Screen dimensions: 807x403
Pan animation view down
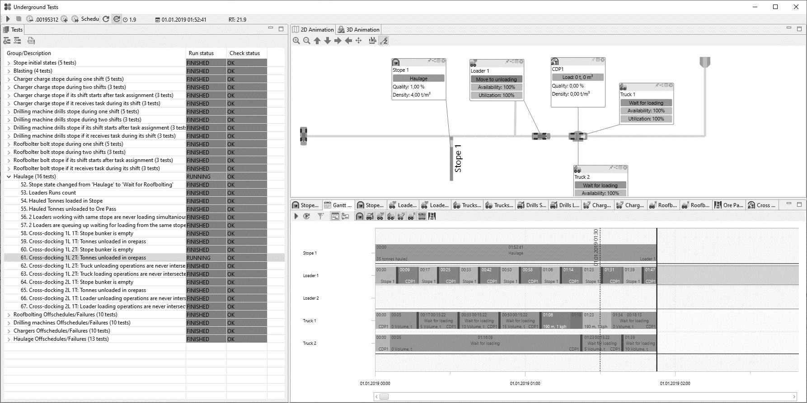328,41
